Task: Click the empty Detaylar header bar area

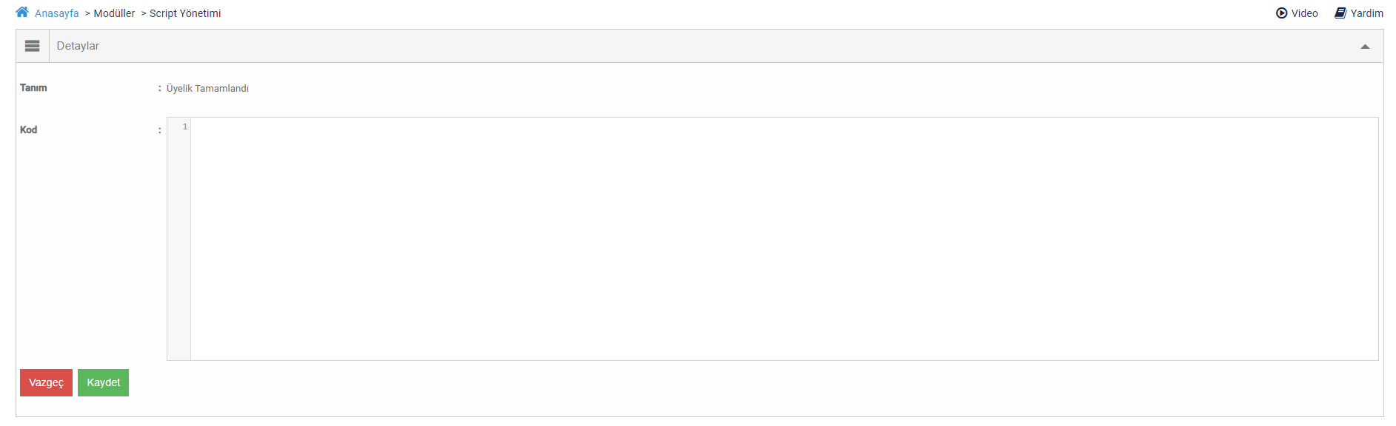Action: pyautogui.click(x=667, y=46)
